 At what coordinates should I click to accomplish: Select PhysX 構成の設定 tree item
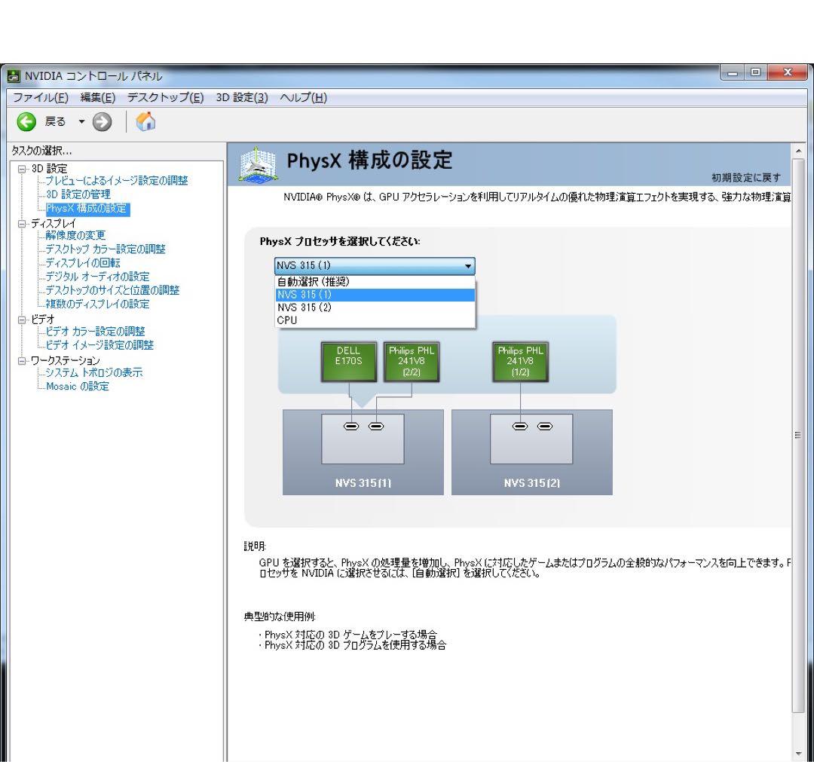click(x=87, y=208)
